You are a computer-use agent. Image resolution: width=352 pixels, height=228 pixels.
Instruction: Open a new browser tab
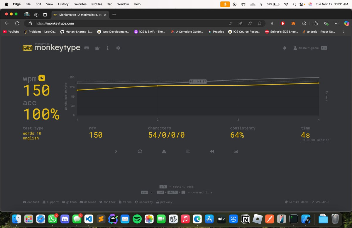pos(114,15)
